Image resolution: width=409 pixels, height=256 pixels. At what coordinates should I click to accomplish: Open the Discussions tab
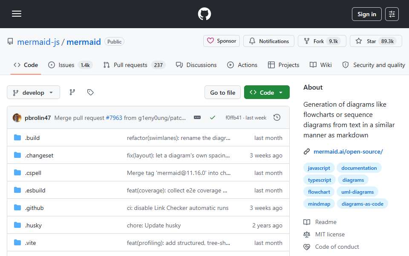coord(196,65)
